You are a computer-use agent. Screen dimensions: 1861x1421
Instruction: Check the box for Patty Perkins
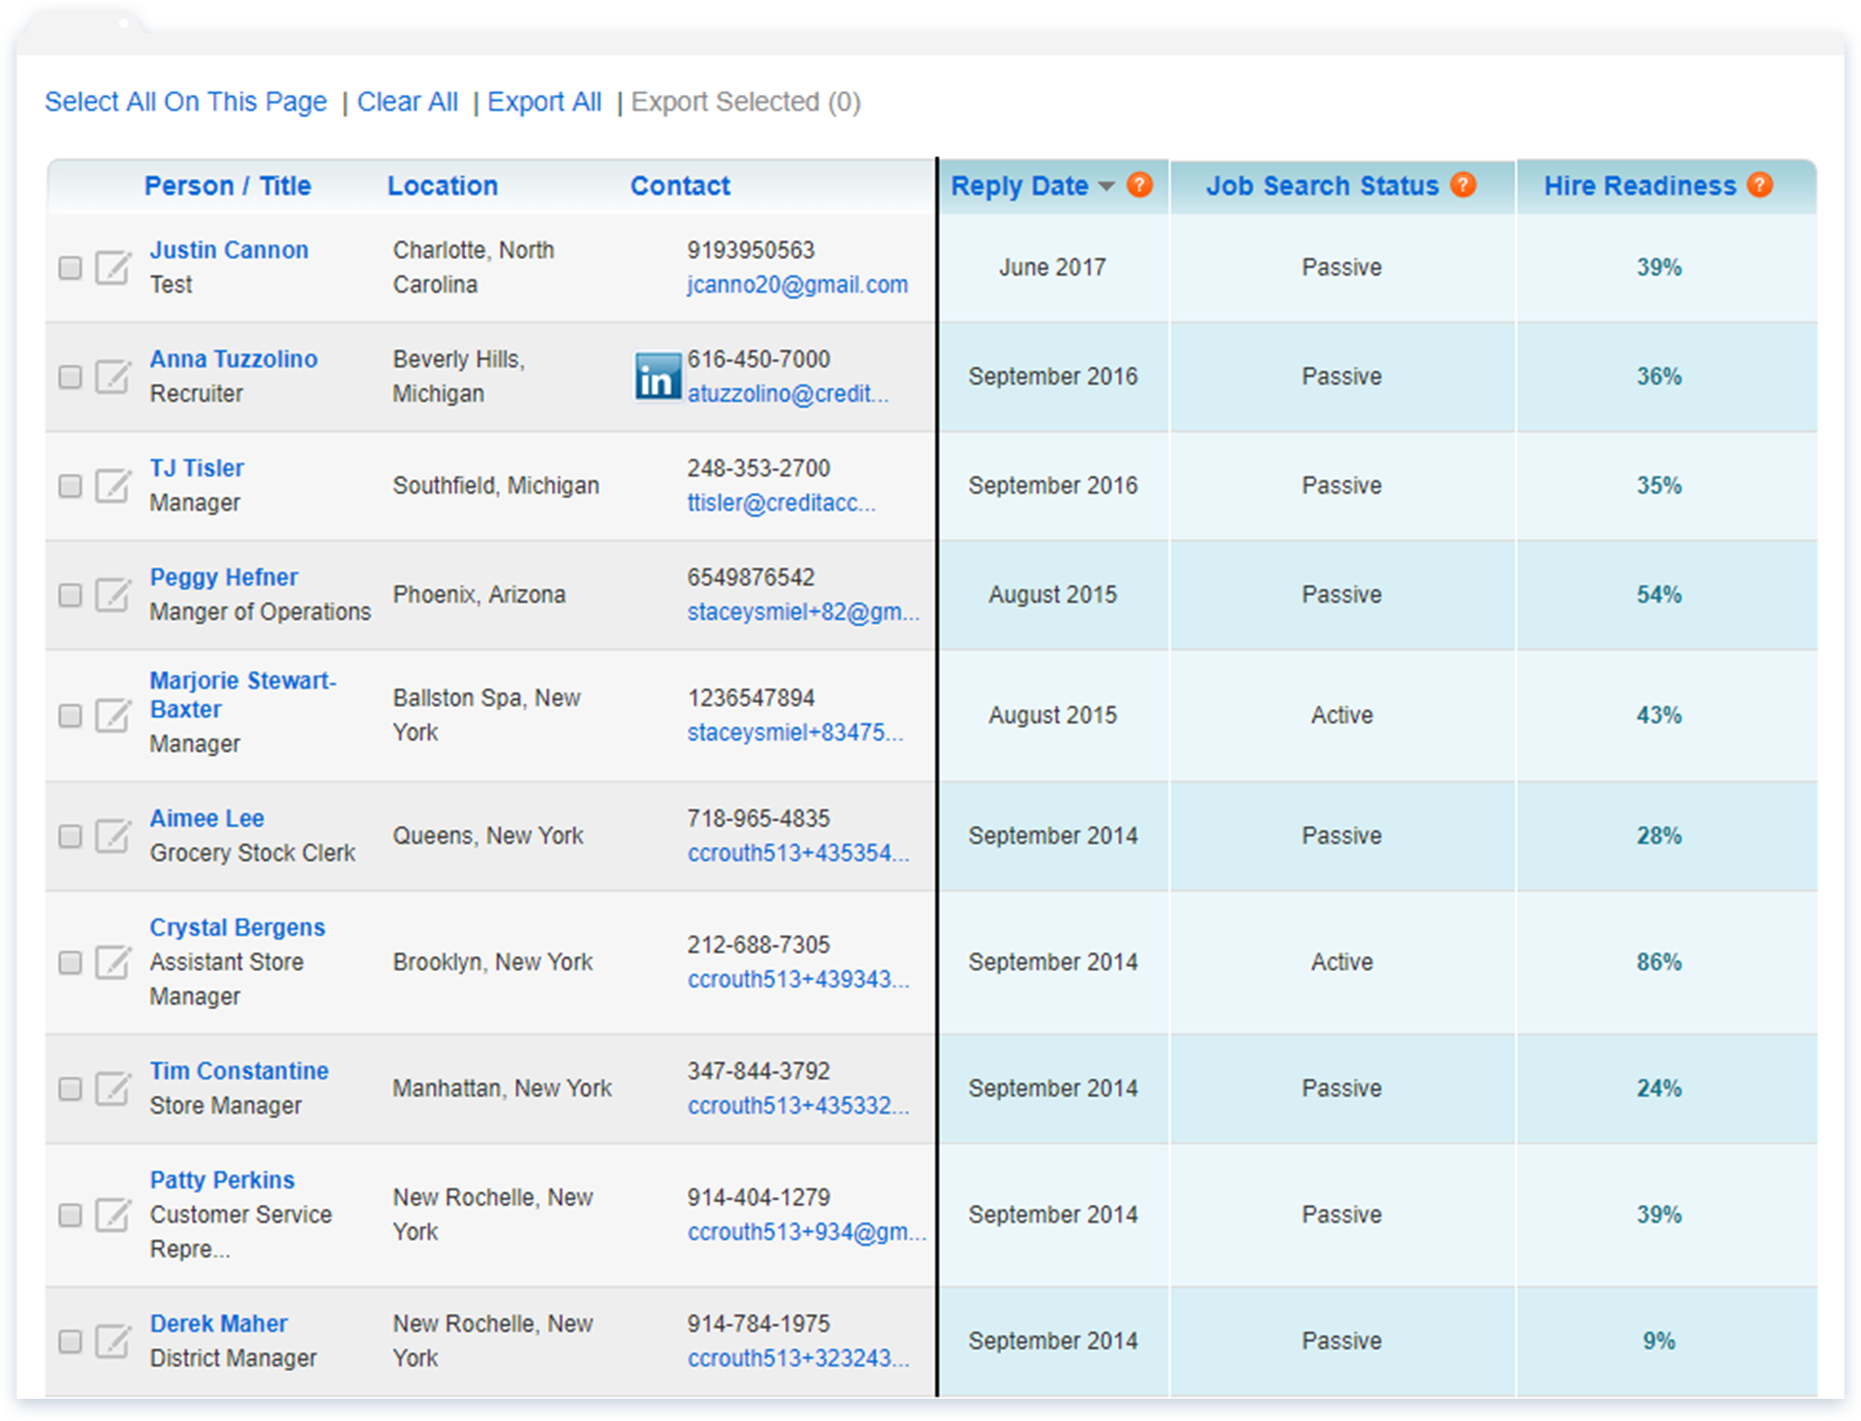pyautogui.click(x=70, y=1215)
